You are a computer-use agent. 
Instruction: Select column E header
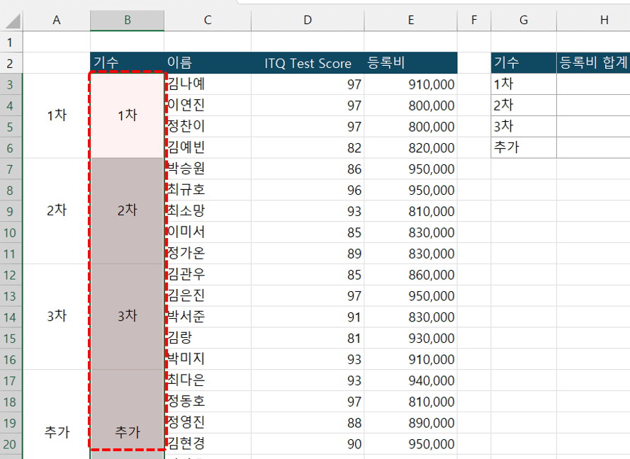pyautogui.click(x=411, y=20)
